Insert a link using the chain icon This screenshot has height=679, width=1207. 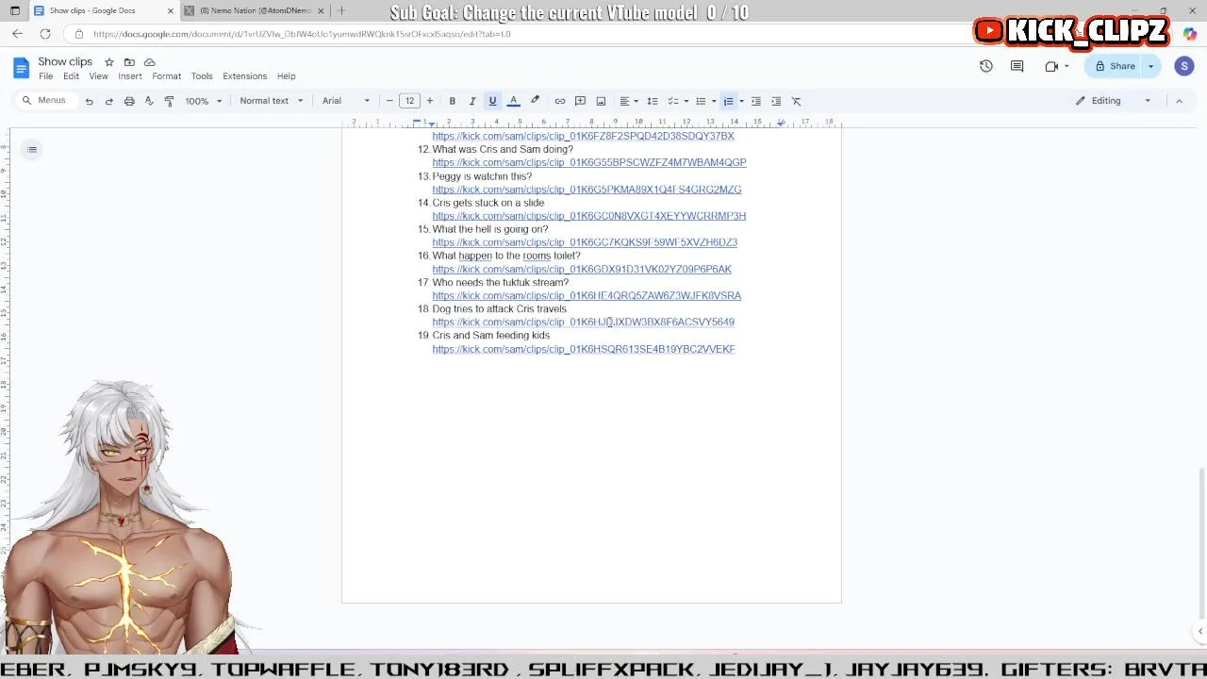559,101
